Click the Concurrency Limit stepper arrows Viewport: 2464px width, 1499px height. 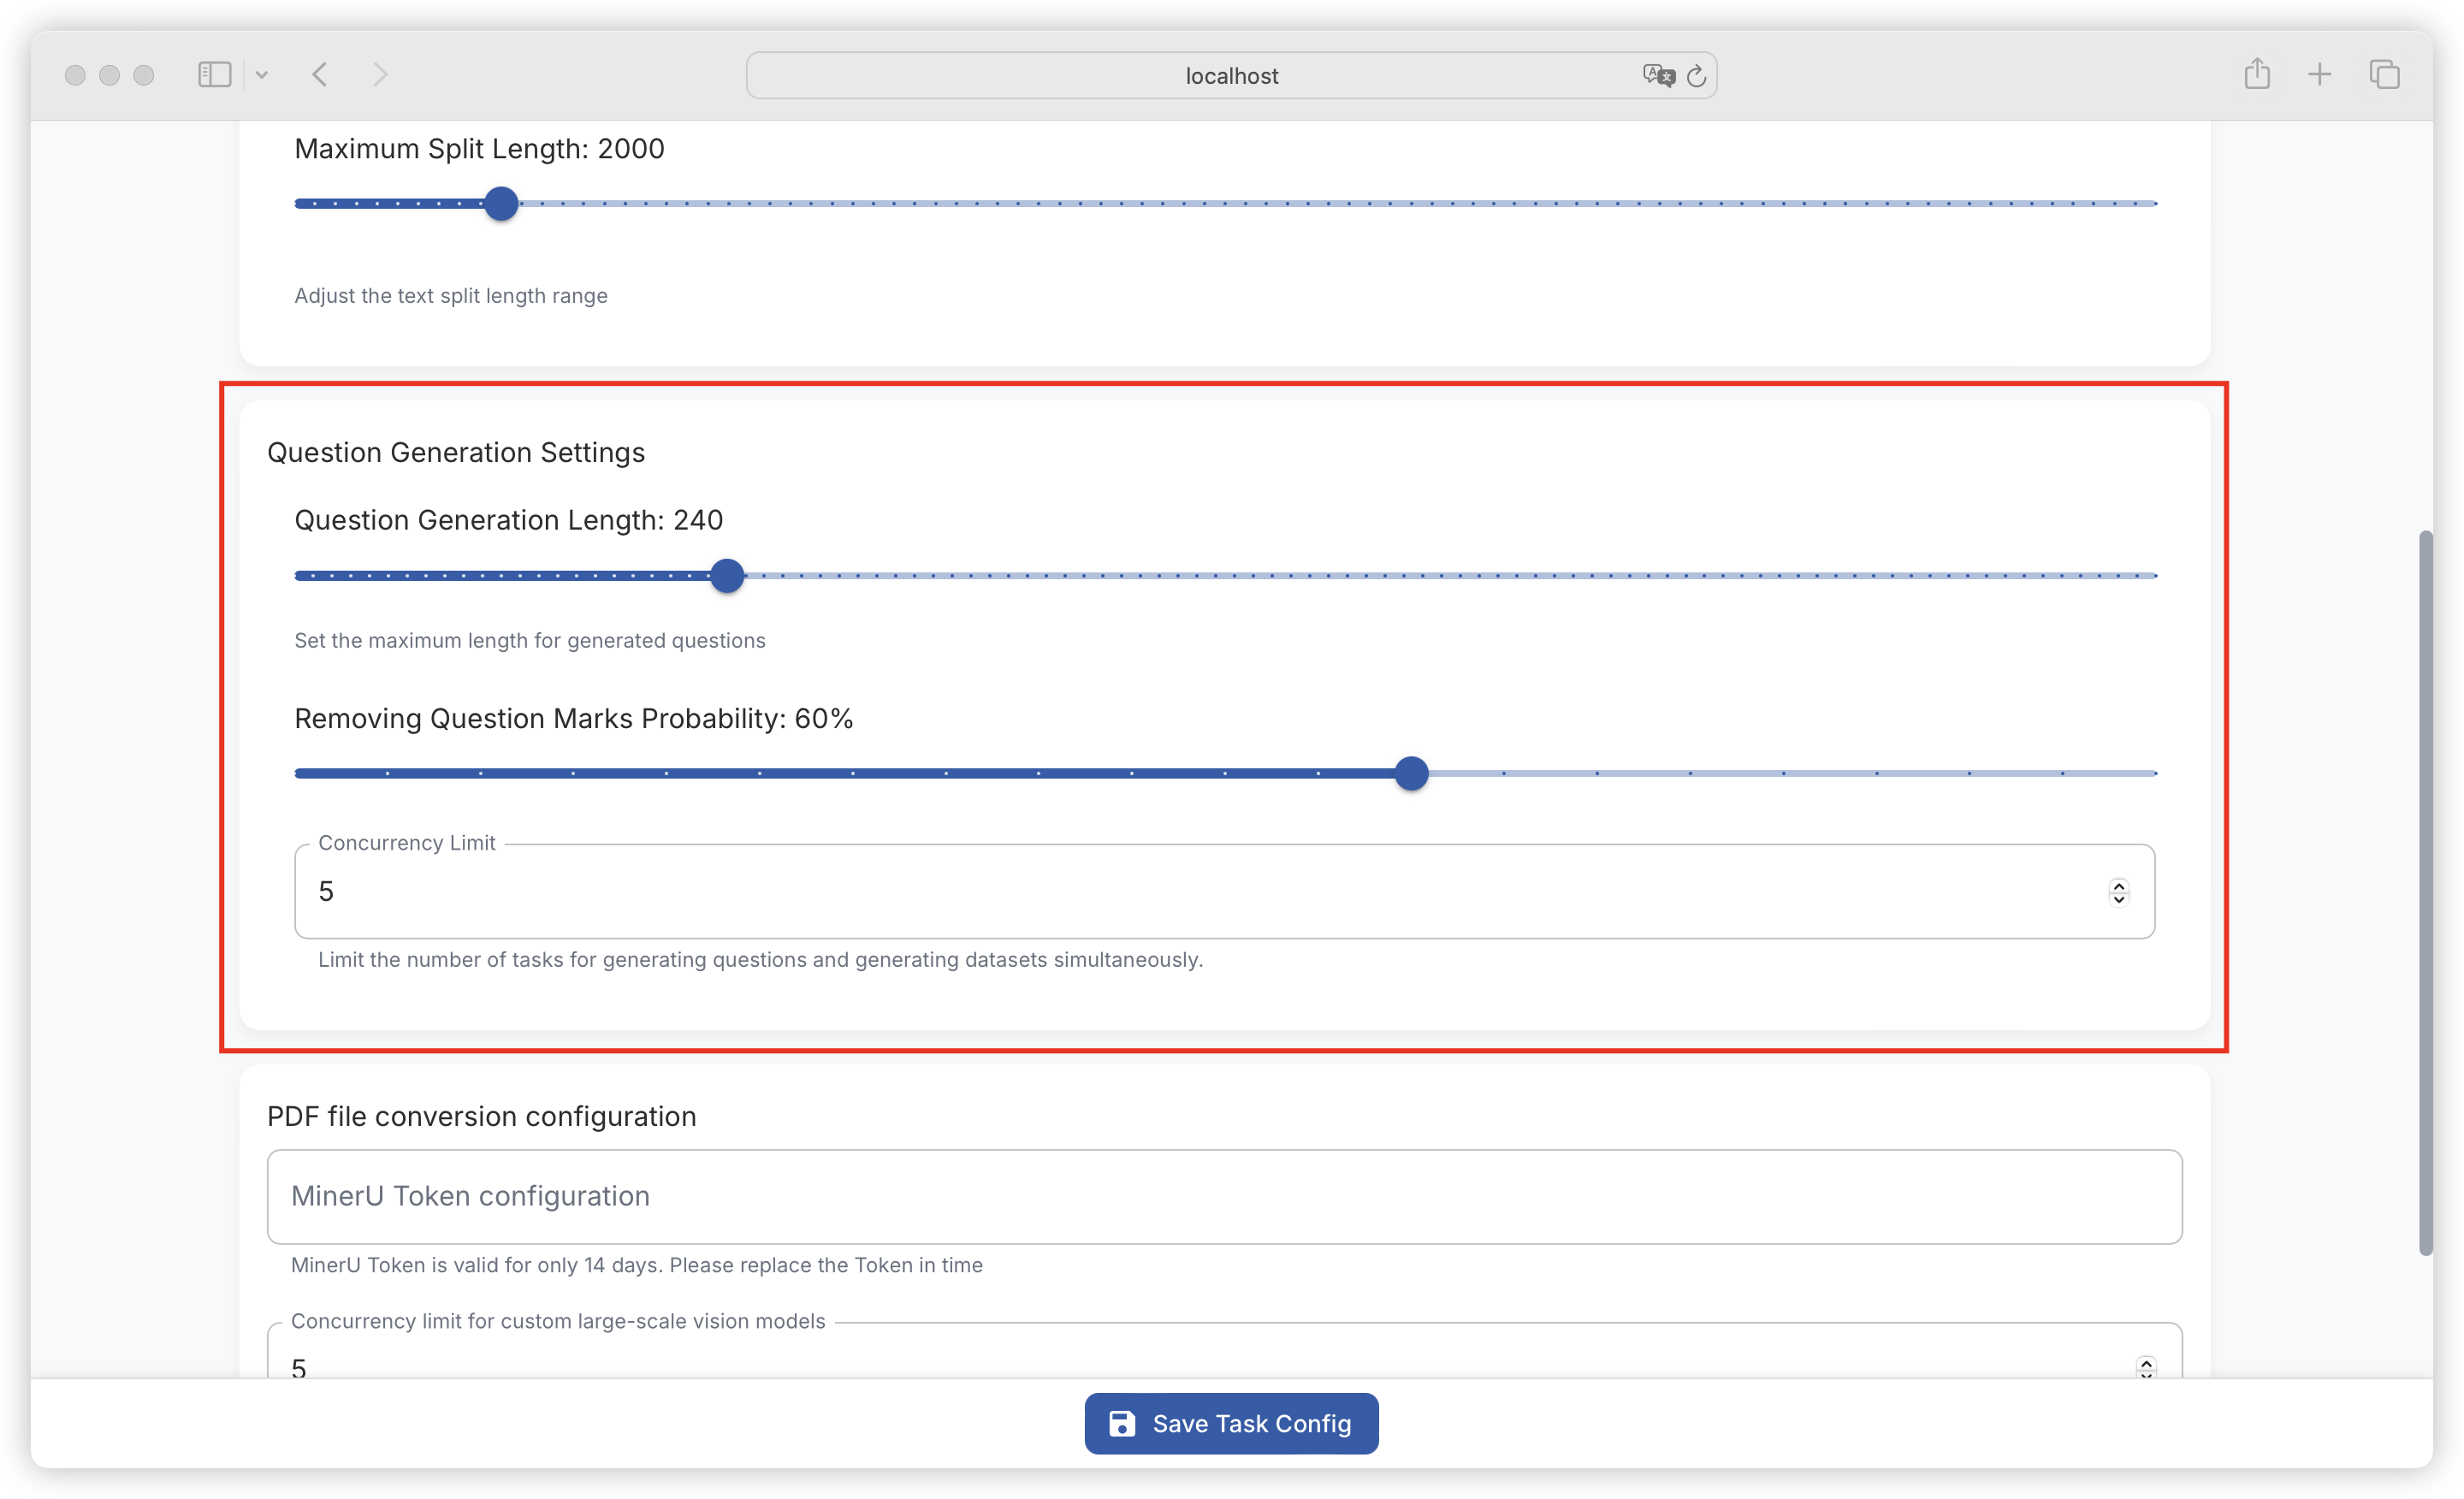click(x=2118, y=892)
